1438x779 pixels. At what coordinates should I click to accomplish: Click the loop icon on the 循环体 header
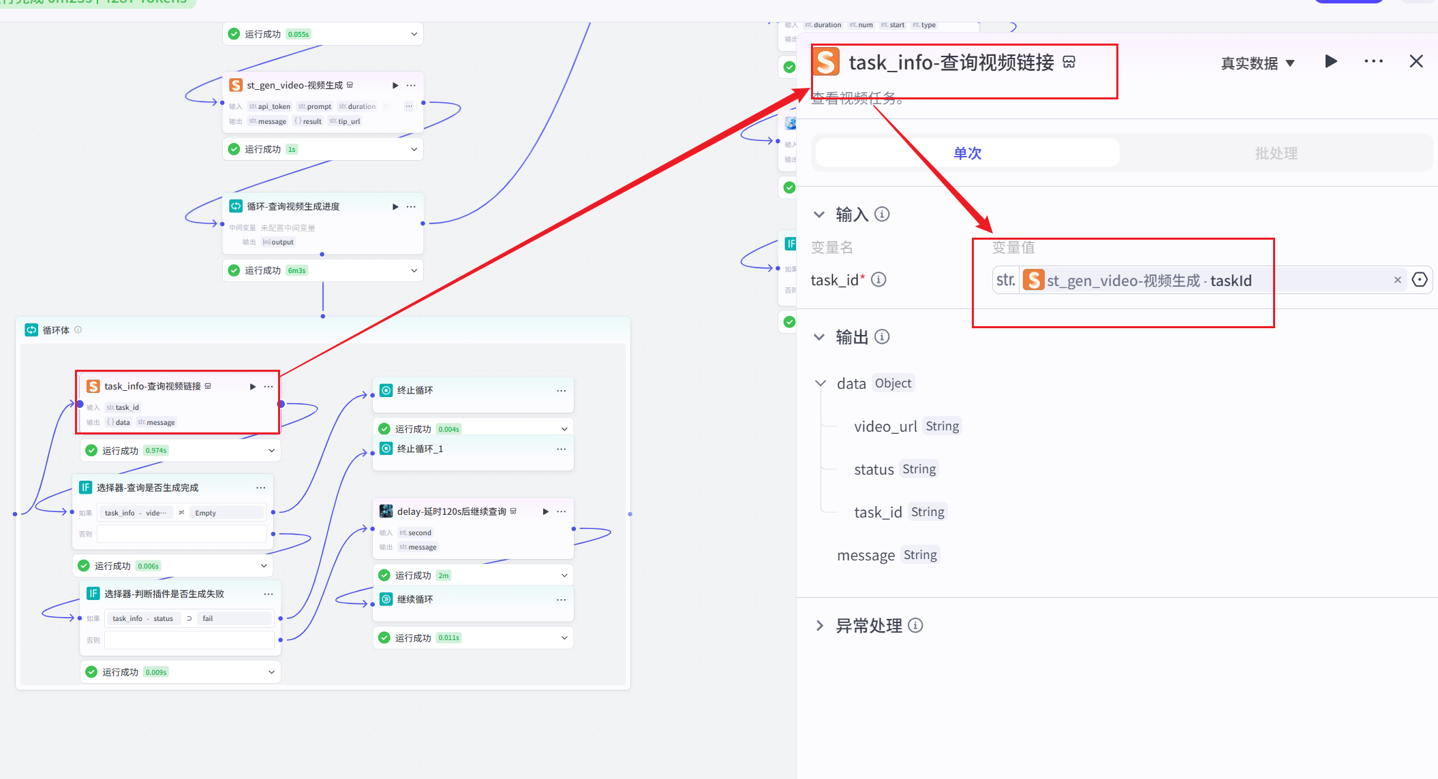tap(31, 330)
